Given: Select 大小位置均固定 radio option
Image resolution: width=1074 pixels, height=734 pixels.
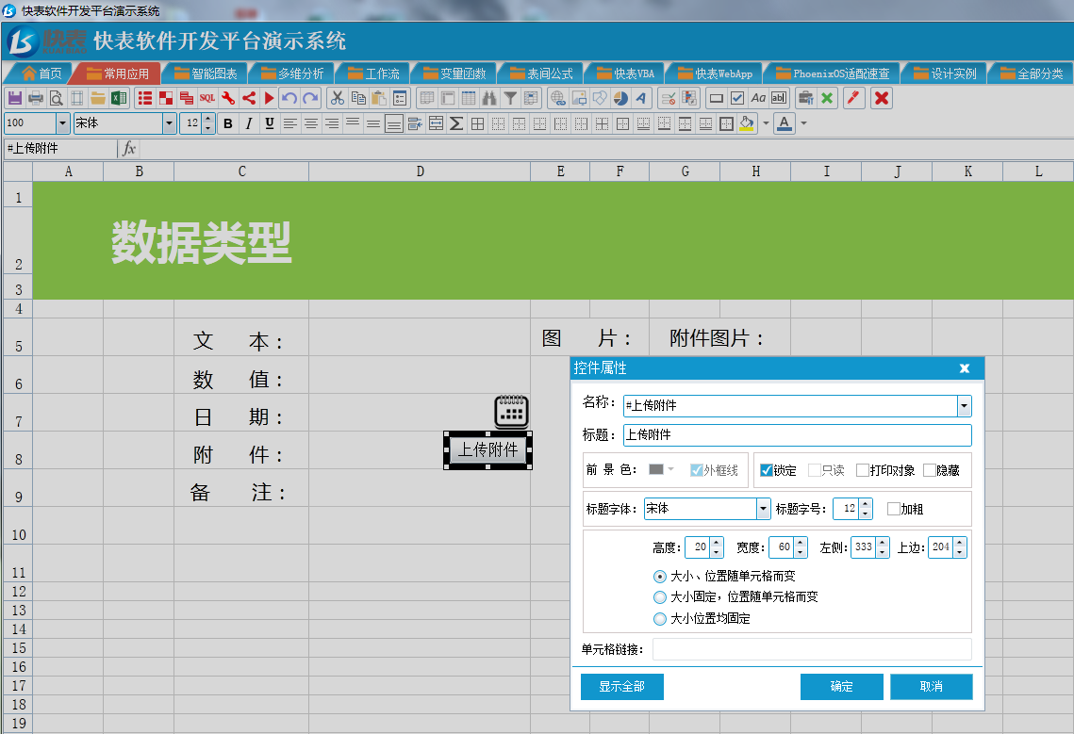Looking at the screenshot, I should click(x=660, y=619).
